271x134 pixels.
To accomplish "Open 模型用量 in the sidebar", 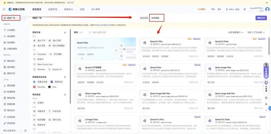I will [x=11, y=85].
